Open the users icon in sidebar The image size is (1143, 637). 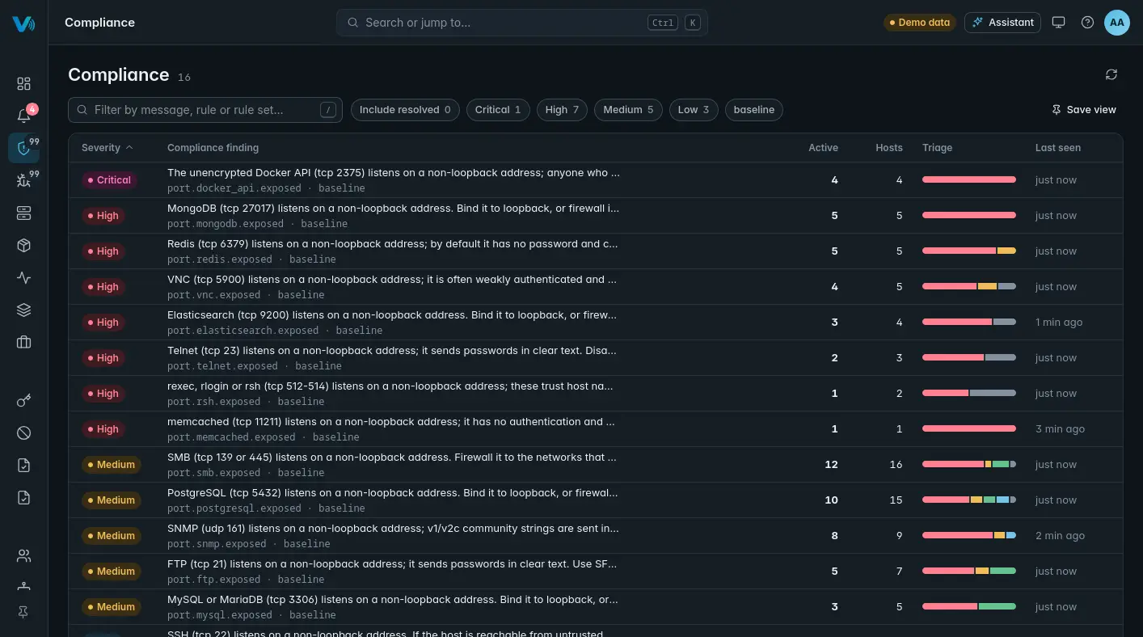(23, 555)
